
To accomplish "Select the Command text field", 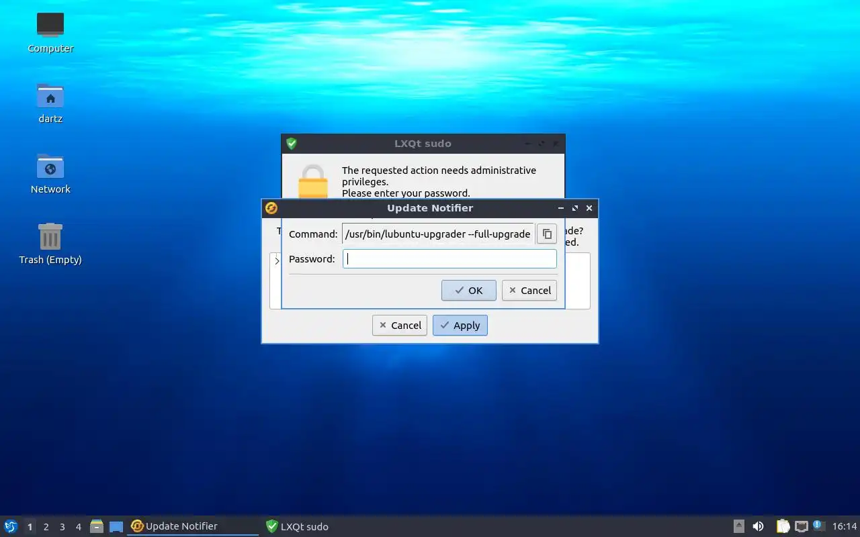I will [438, 234].
